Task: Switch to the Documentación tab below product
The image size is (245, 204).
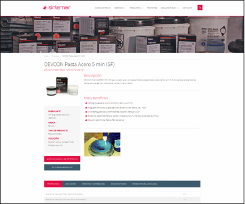Action: click(118, 184)
